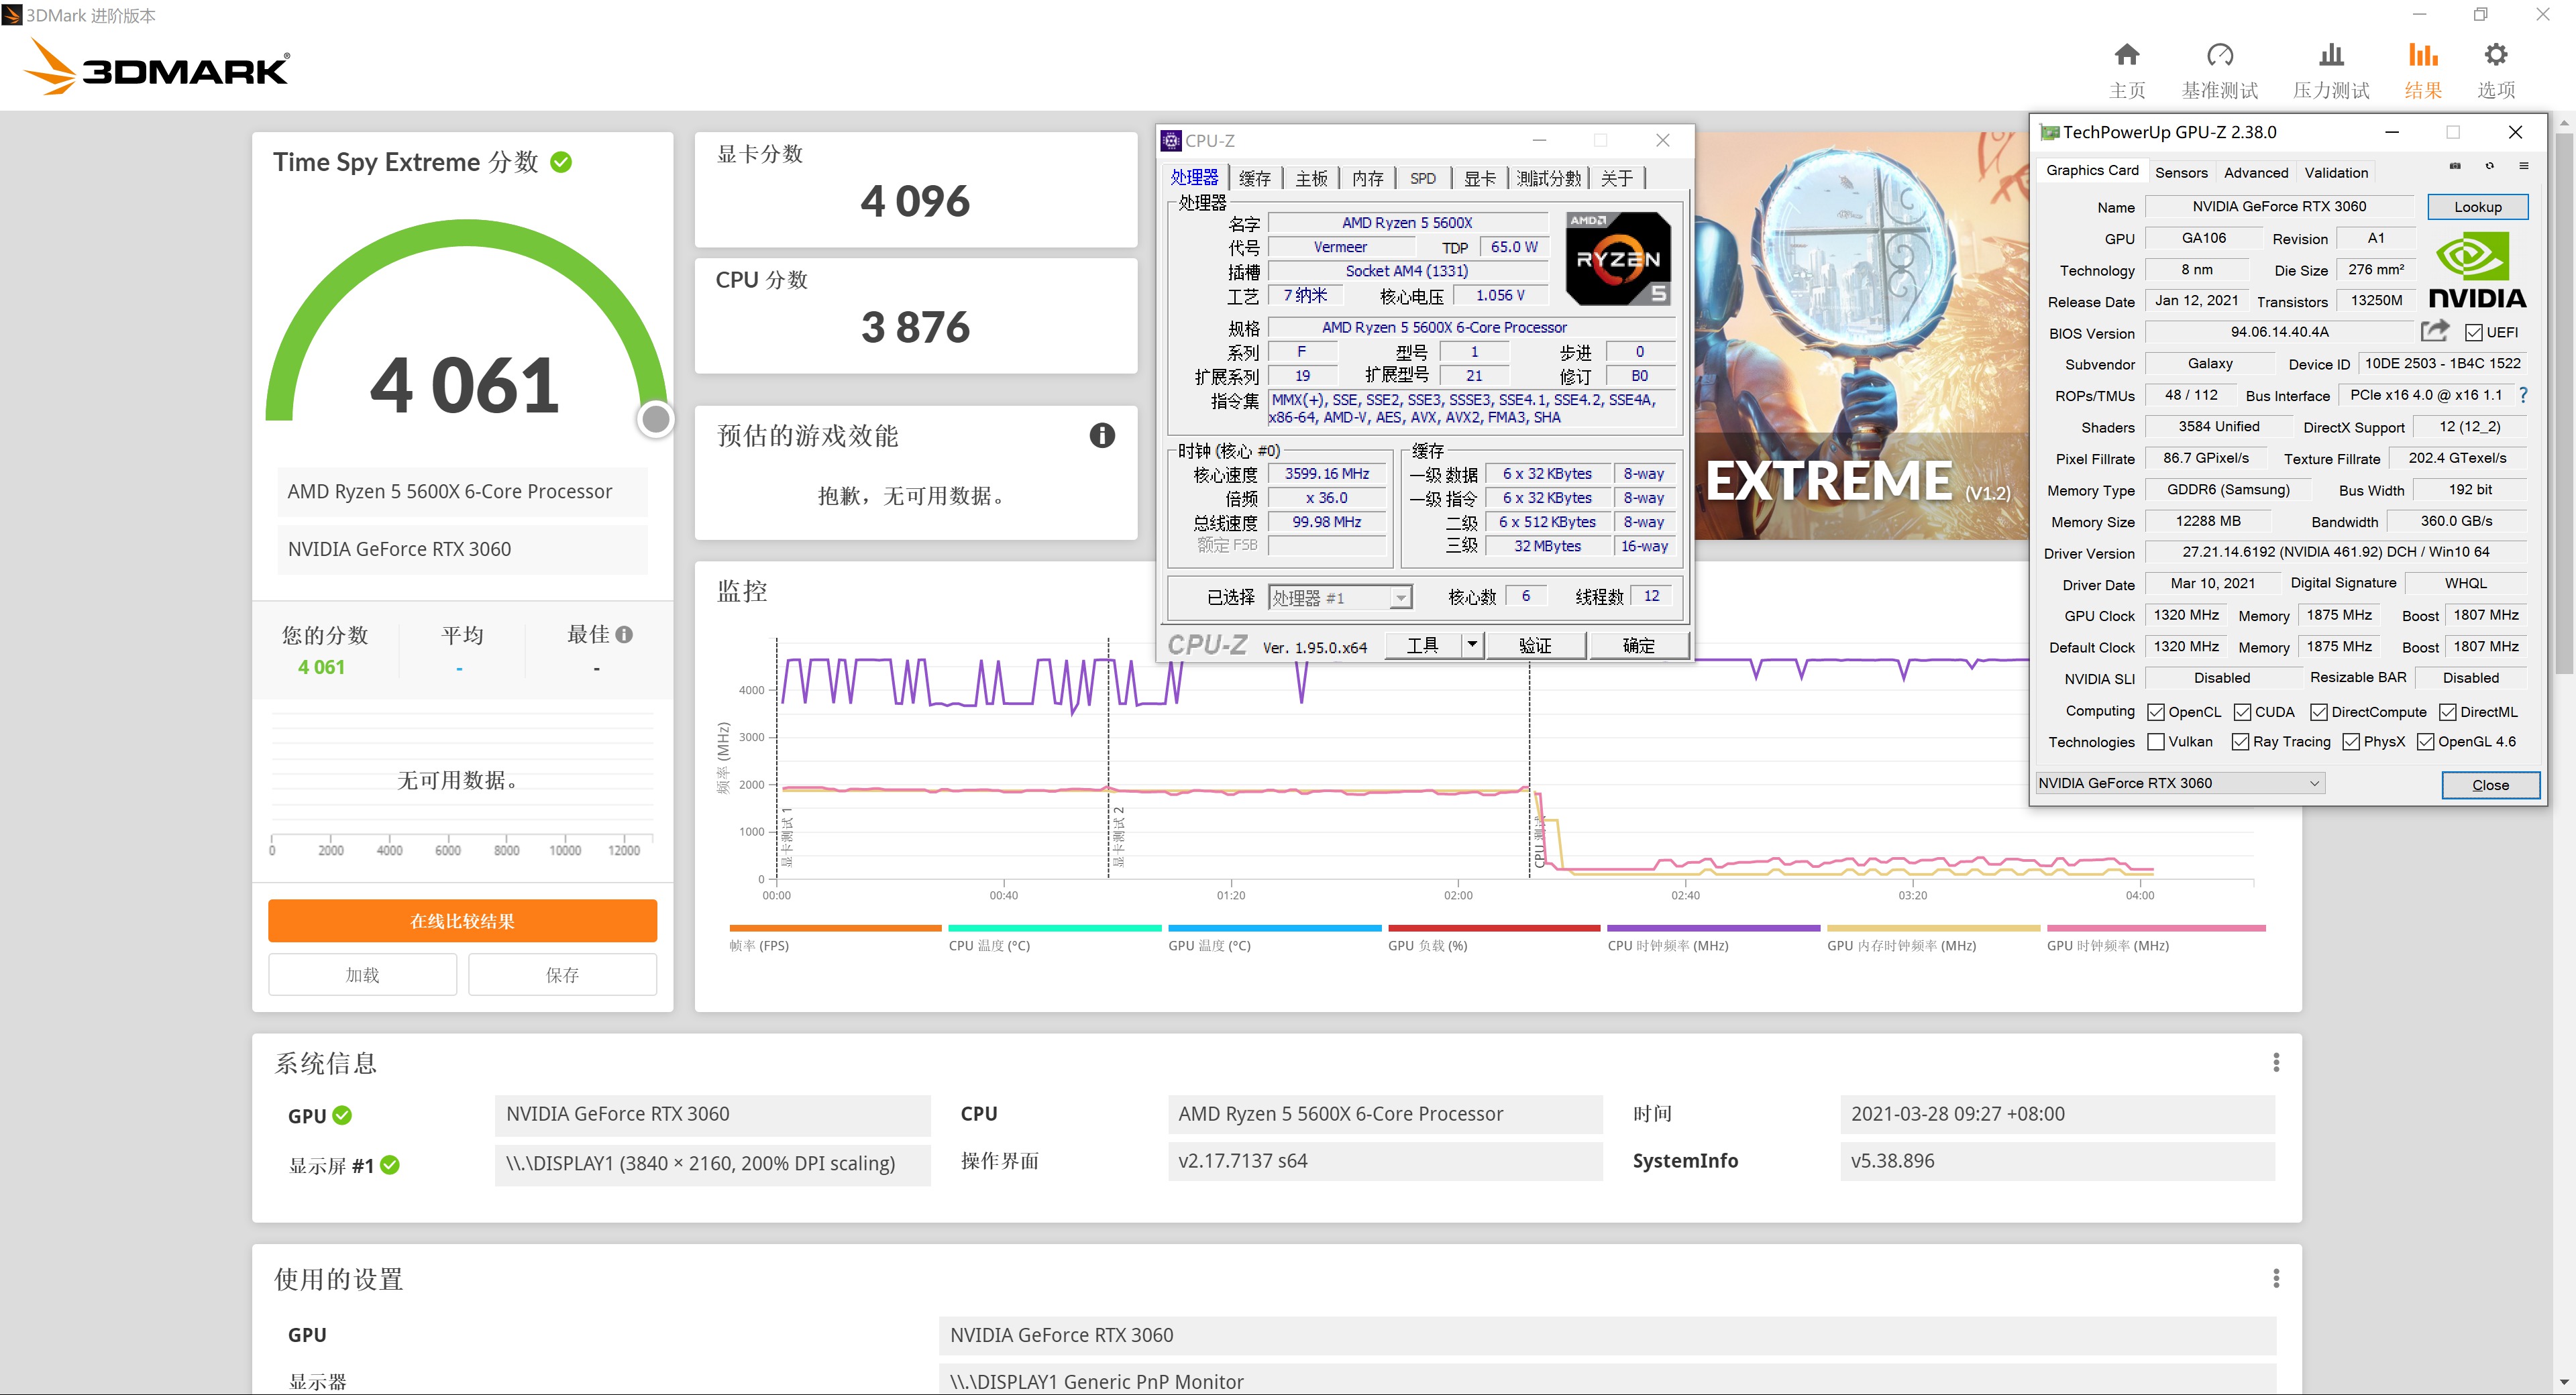Click the question mark beside Bus Interface in GPU-Z
2576x1395 pixels.
click(x=2525, y=395)
